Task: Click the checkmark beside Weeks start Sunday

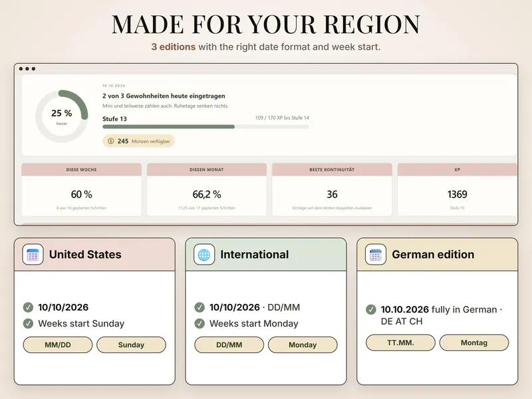Action: point(28,324)
